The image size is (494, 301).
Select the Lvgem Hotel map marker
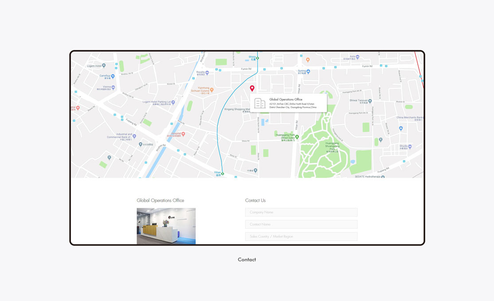click(104, 66)
